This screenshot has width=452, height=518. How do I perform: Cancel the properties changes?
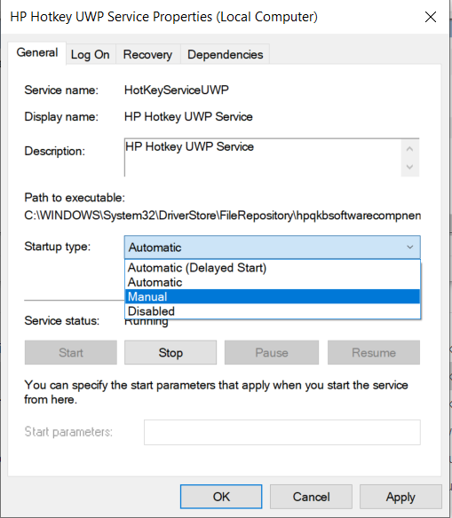click(311, 497)
